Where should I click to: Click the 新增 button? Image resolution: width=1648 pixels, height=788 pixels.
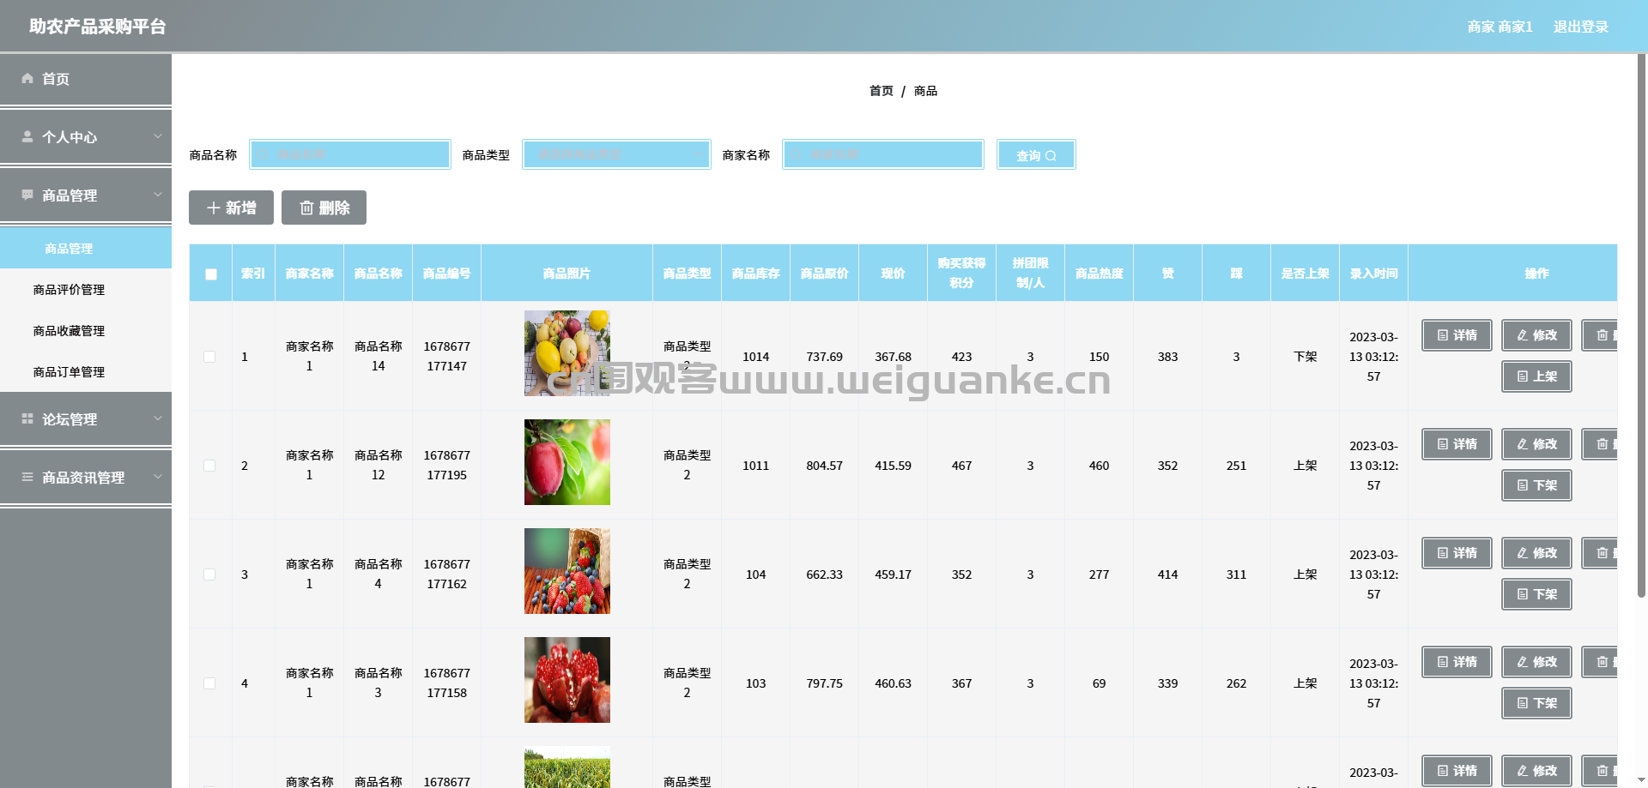[231, 208]
